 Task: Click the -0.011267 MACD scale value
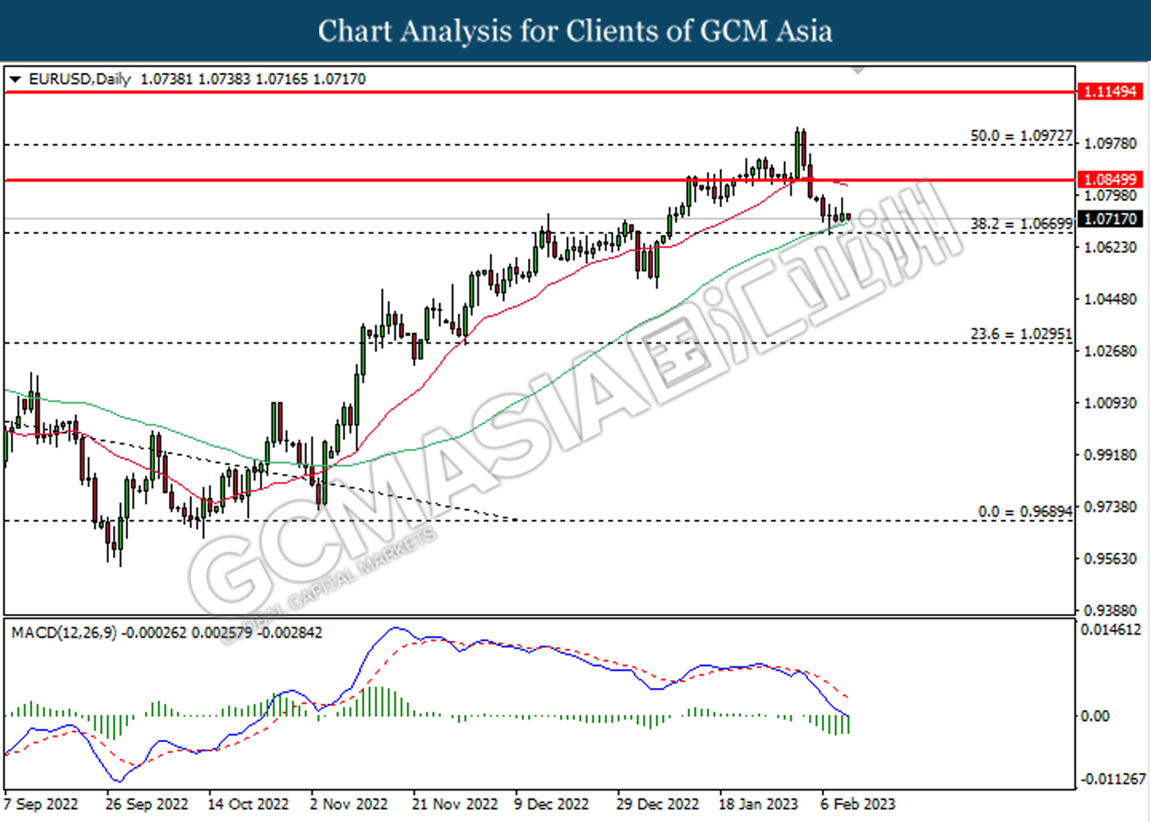[x=1113, y=779]
